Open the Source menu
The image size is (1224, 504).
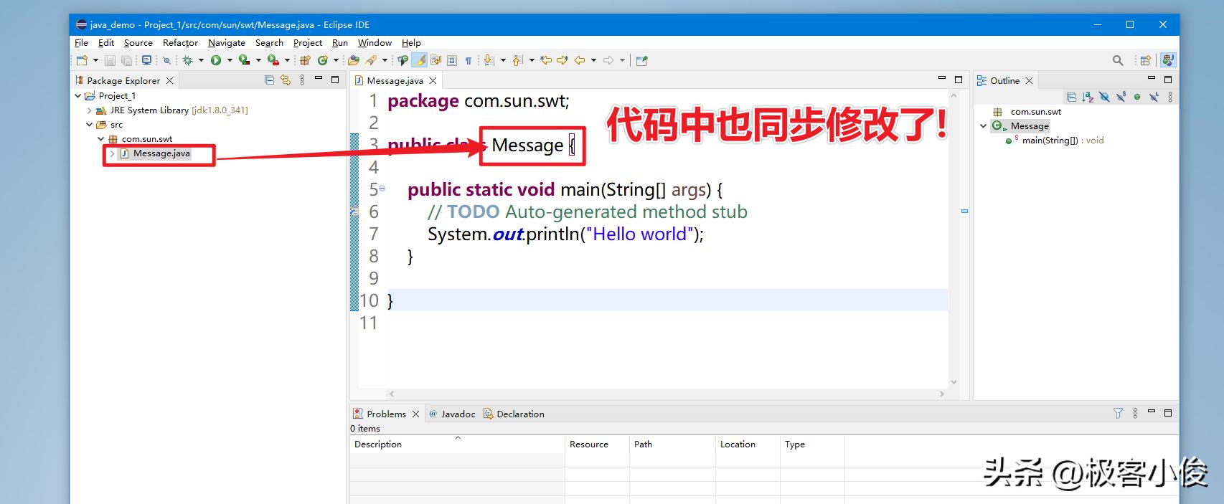(138, 43)
